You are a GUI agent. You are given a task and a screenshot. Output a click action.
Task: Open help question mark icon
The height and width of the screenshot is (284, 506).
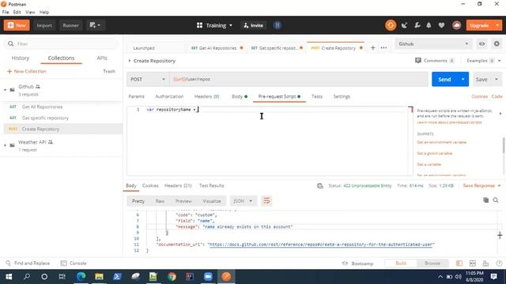pyautogui.click(x=499, y=263)
